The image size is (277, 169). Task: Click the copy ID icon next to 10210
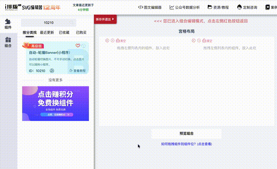point(52,71)
